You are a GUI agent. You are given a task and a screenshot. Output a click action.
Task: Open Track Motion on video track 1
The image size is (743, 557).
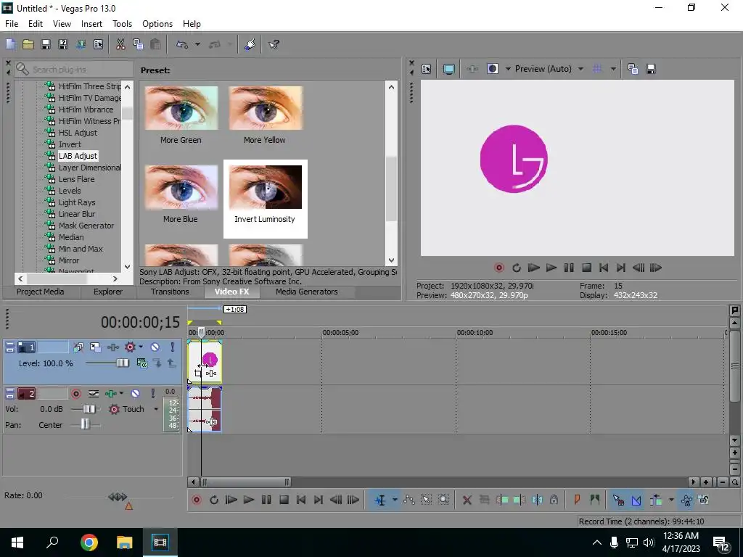(x=95, y=347)
